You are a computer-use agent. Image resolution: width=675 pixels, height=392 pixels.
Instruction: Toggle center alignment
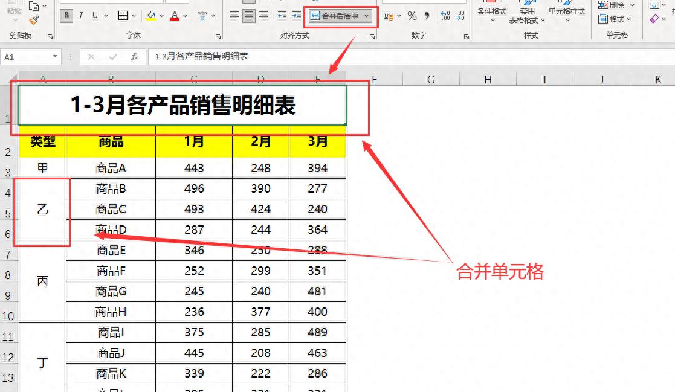pos(249,16)
